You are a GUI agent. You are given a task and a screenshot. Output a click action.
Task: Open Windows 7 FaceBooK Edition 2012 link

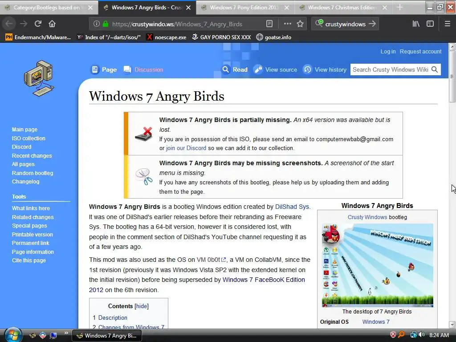[264, 280]
